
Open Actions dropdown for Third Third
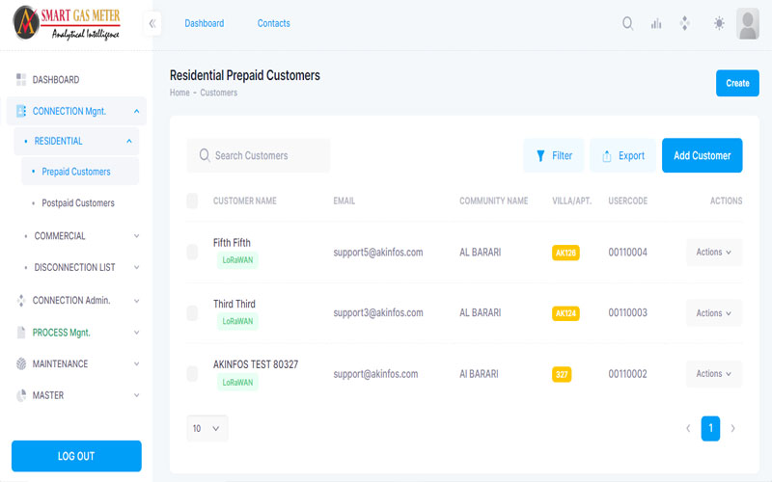714,313
